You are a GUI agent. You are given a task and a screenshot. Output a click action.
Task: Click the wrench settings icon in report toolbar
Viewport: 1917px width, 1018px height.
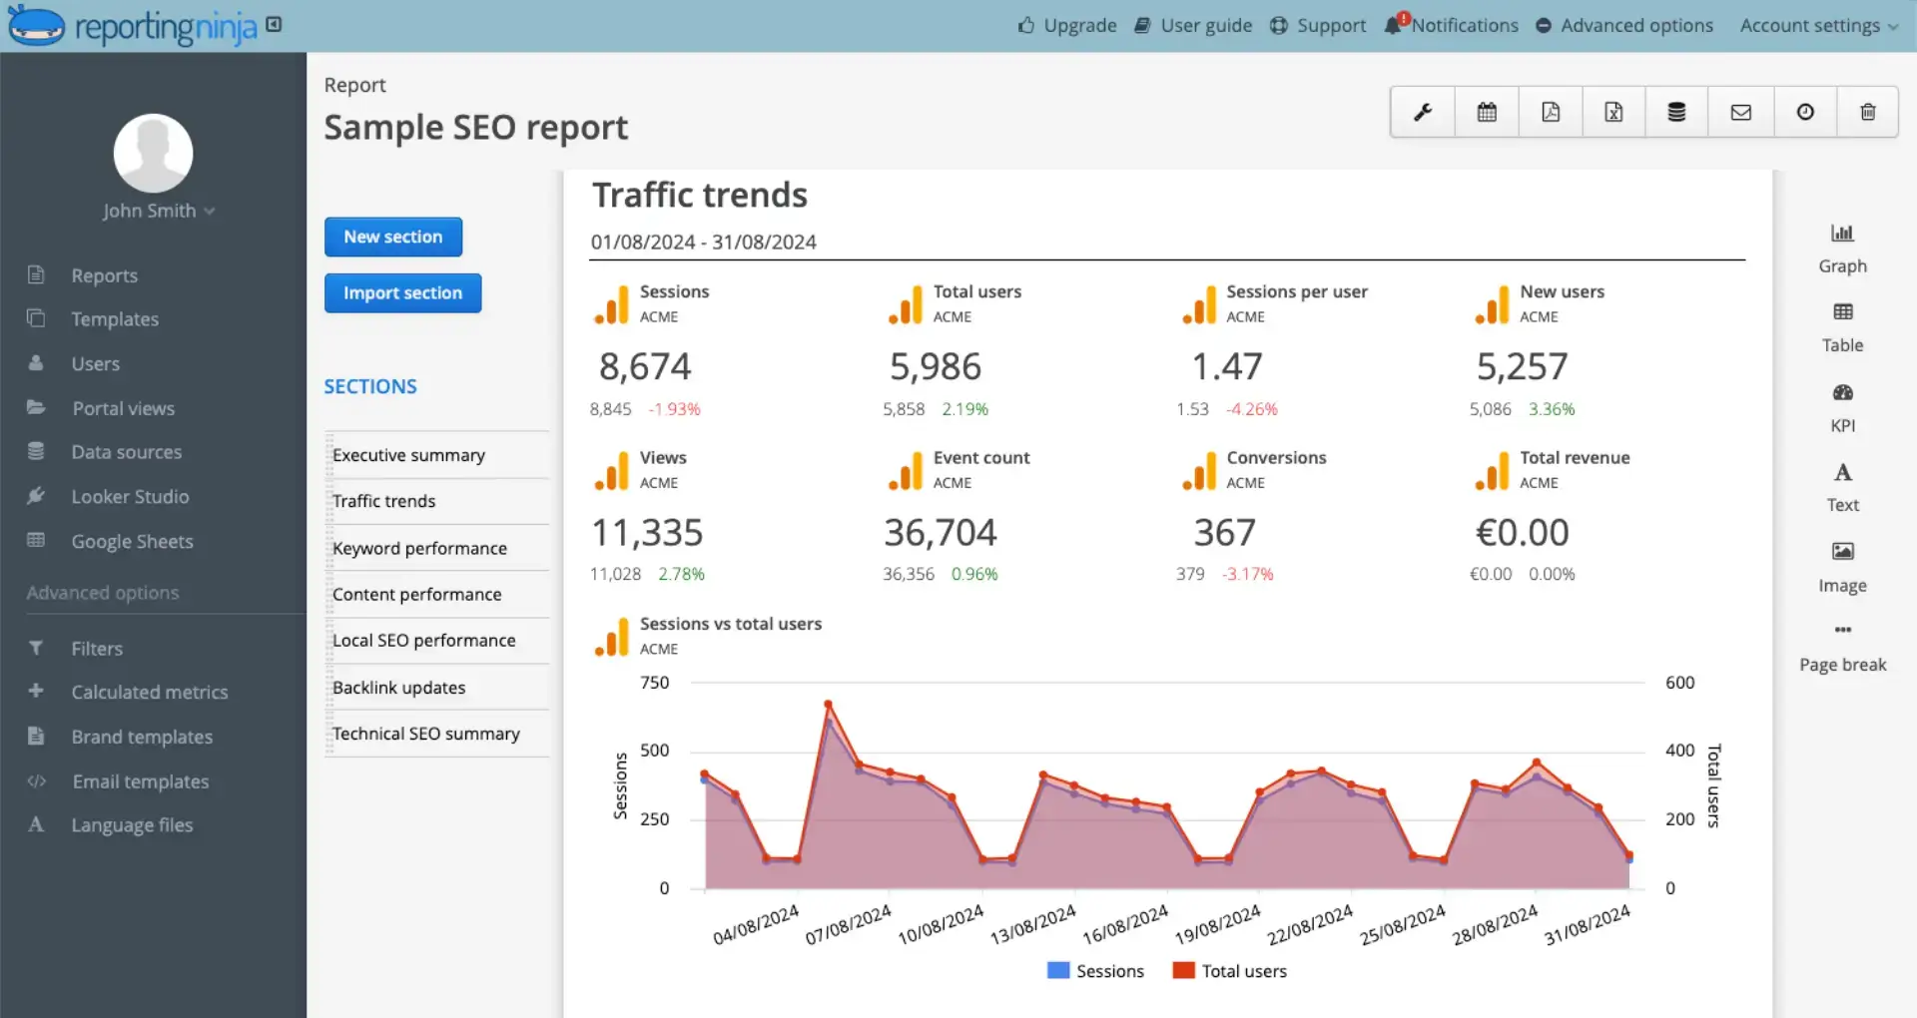[1423, 112]
